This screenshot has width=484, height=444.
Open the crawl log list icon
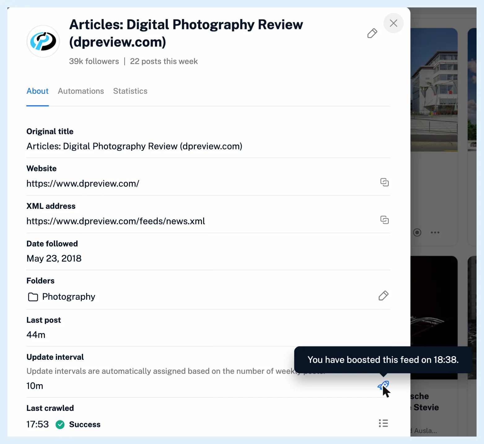(x=383, y=423)
